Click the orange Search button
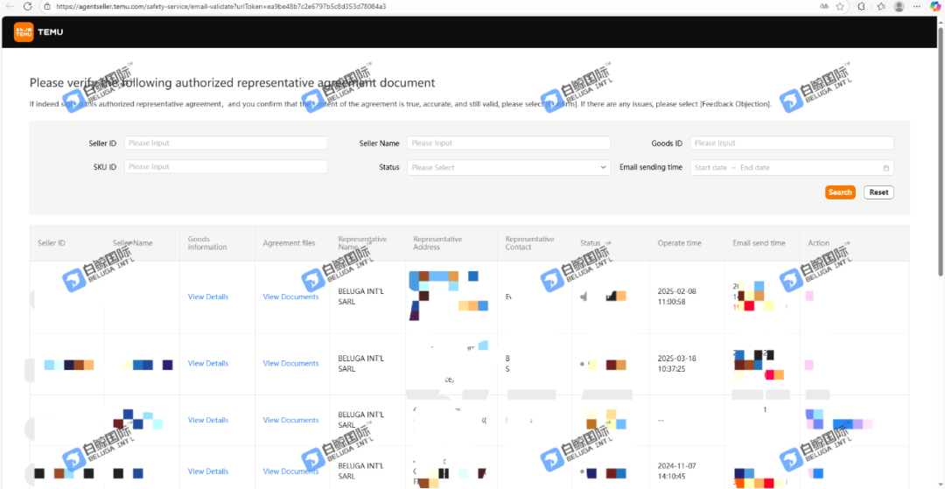The height and width of the screenshot is (489, 945). [840, 192]
